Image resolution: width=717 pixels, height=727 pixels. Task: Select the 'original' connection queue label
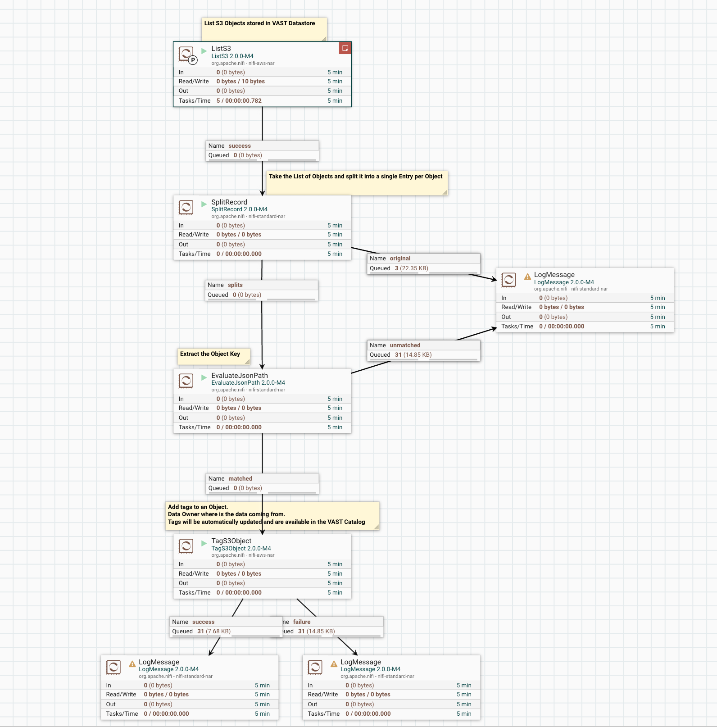[424, 264]
